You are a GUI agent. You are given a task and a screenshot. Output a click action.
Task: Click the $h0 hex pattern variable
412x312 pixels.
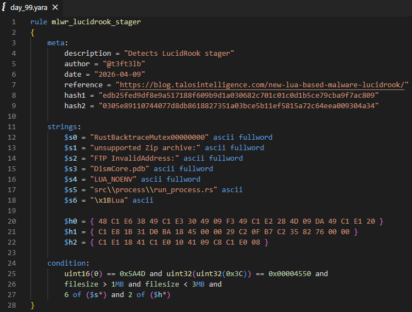pos(71,221)
